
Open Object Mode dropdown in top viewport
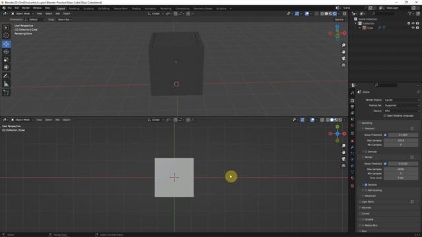tap(22, 13)
